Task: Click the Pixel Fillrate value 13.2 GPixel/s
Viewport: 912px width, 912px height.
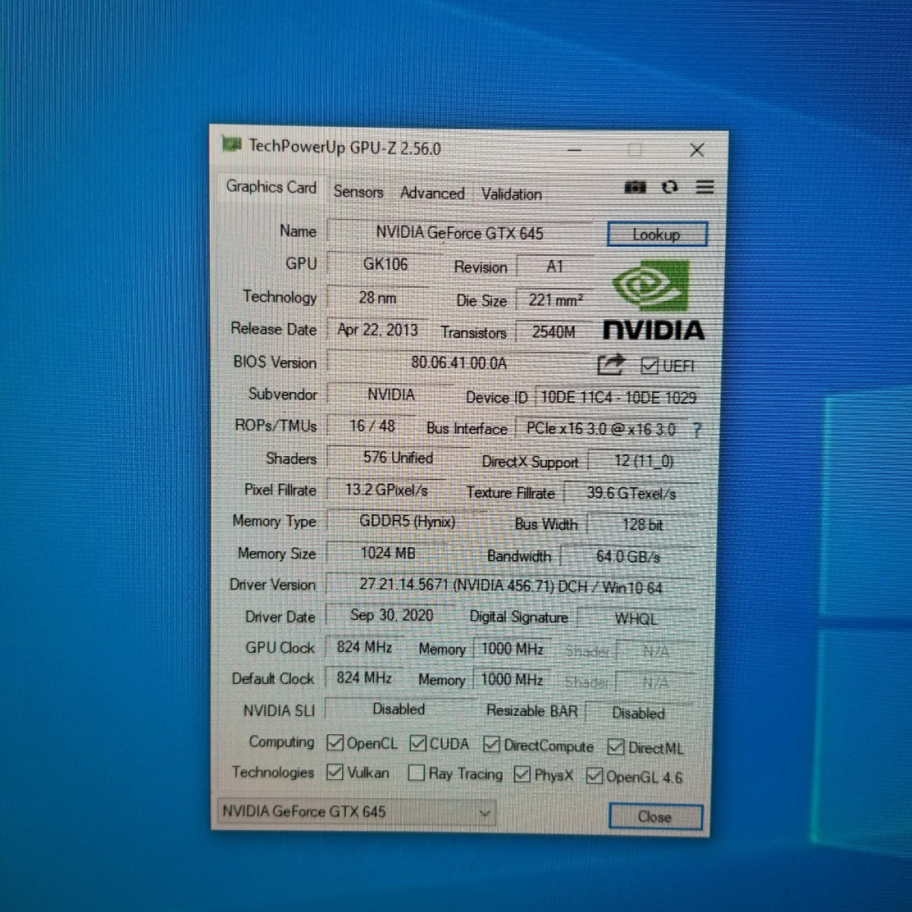Action: click(x=386, y=490)
